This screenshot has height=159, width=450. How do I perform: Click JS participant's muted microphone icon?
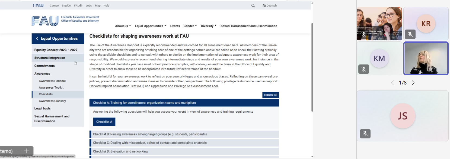365,134
